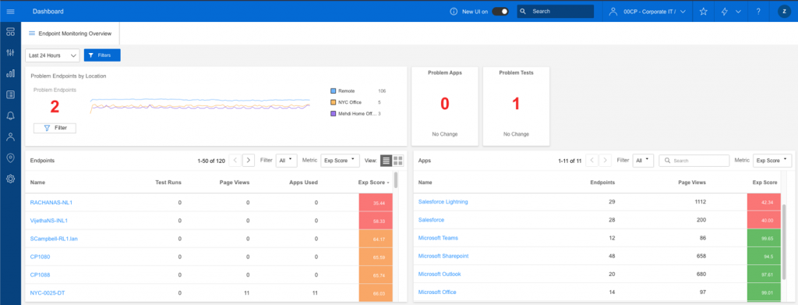Sort Endpoints by Exp Score column

coord(374,183)
